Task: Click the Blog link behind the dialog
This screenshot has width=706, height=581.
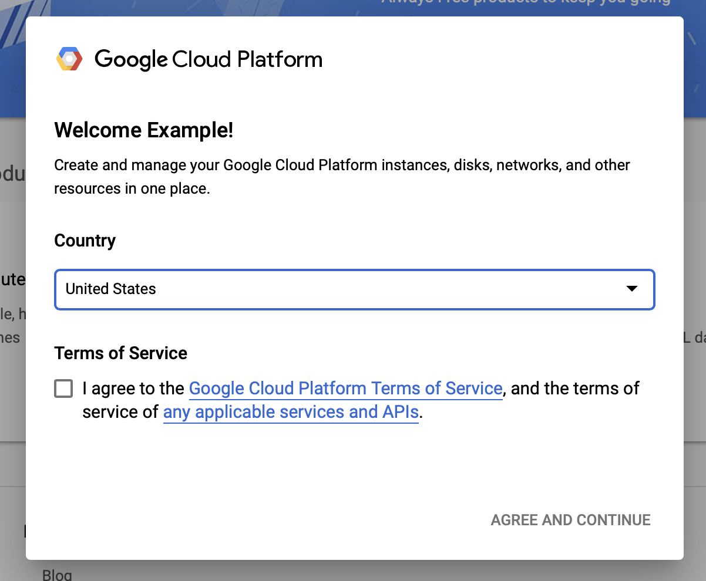Action: 57,575
